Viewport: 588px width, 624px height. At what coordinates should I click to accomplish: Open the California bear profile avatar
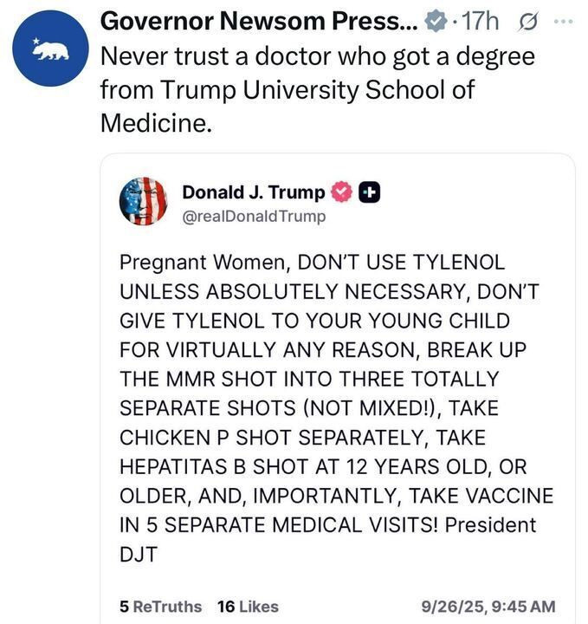pos(49,49)
